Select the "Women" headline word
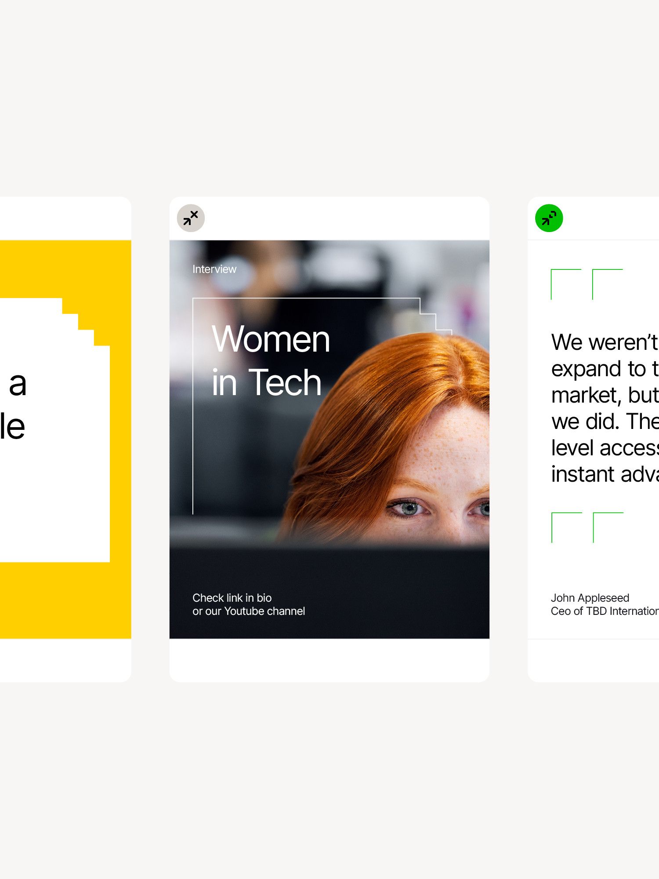 click(271, 339)
